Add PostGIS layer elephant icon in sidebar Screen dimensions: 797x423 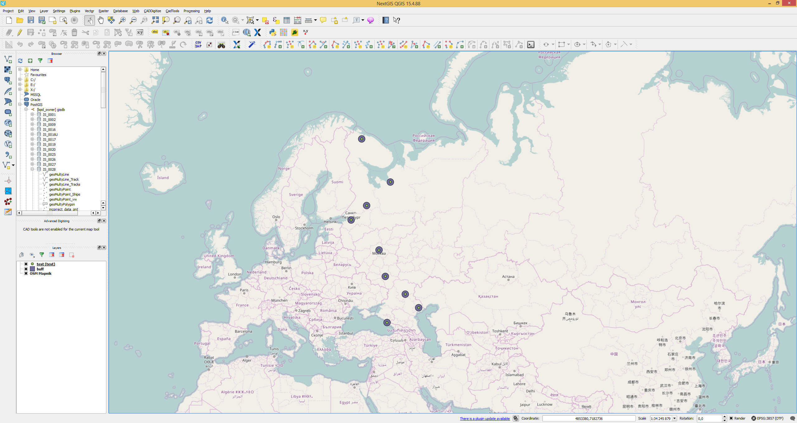coord(8,80)
